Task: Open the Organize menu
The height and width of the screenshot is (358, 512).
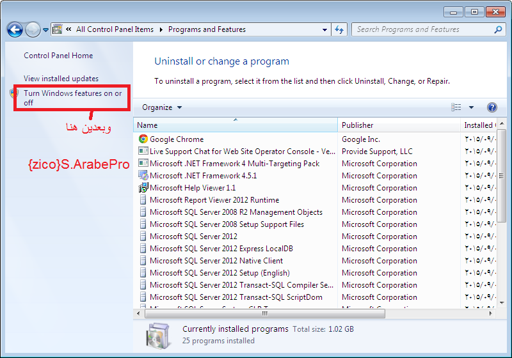Action: coord(162,107)
